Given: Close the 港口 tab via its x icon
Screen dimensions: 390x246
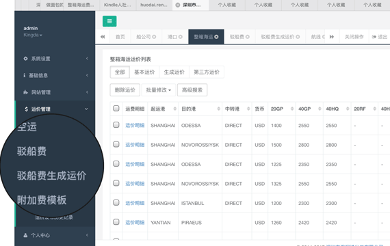Looking at the screenshot, I should pos(181,37).
